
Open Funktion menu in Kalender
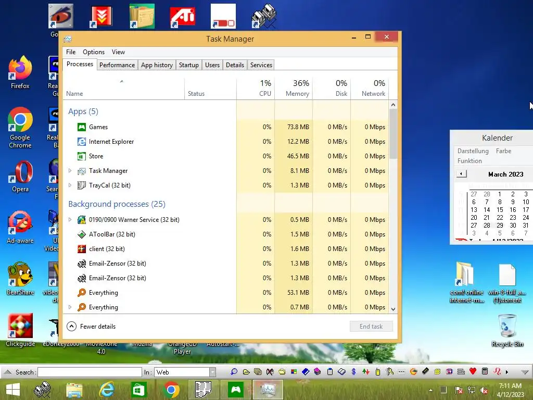(x=469, y=161)
